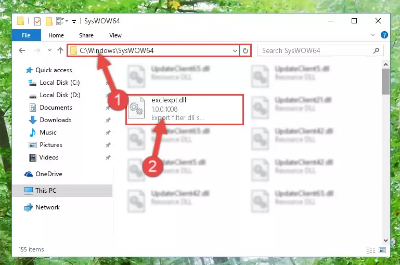Click the vertical scrollbar thumb
The width and height of the screenshot is (400, 265).
(x=386, y=82)
